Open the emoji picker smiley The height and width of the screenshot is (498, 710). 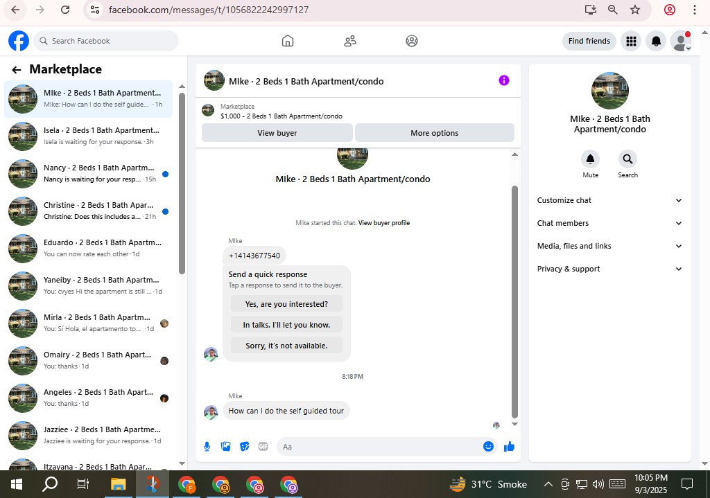pyautogui.click(x=488, y=447)
